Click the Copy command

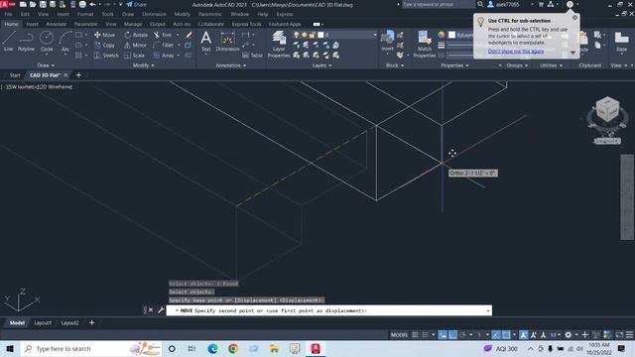[105, 45]
